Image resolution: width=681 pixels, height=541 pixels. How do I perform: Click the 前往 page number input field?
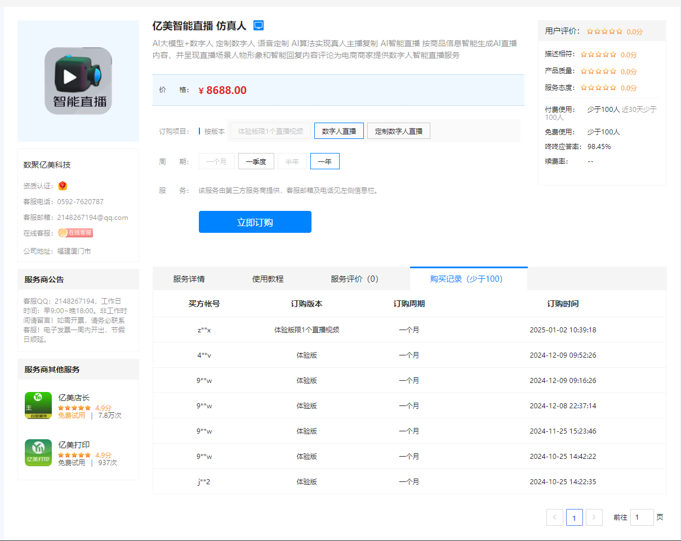tap(642, 517)
